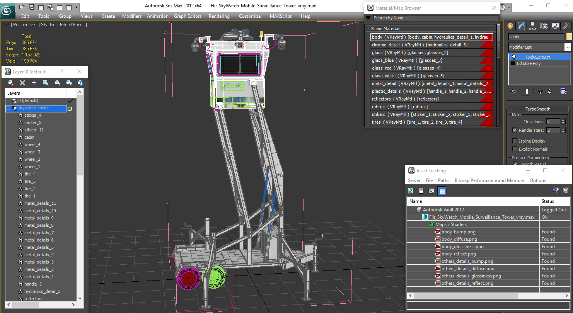
Task: Click the cabin object name field
Action: click(536, 37)
